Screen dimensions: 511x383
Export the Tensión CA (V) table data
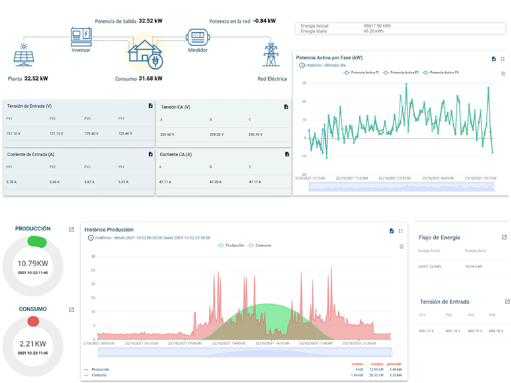pos(286,107)
